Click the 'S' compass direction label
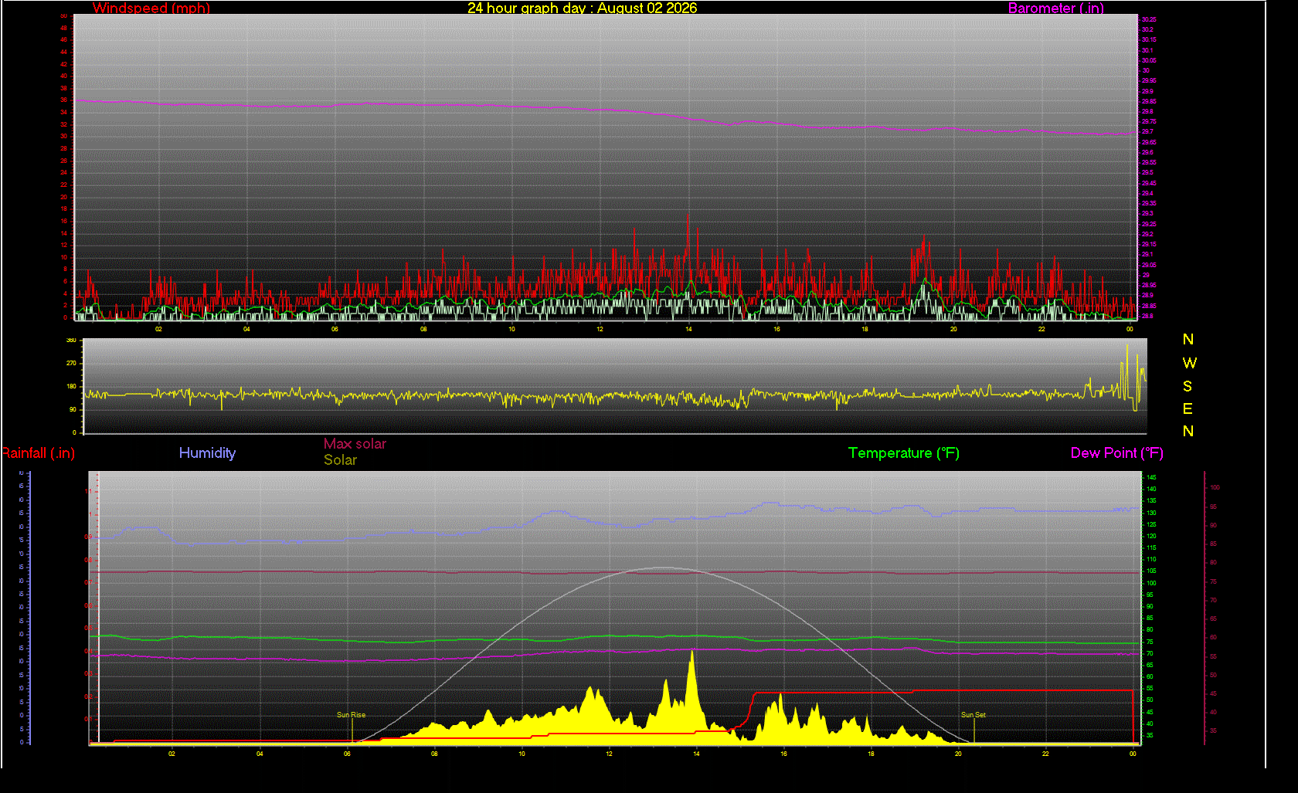 click(1188, 386)
